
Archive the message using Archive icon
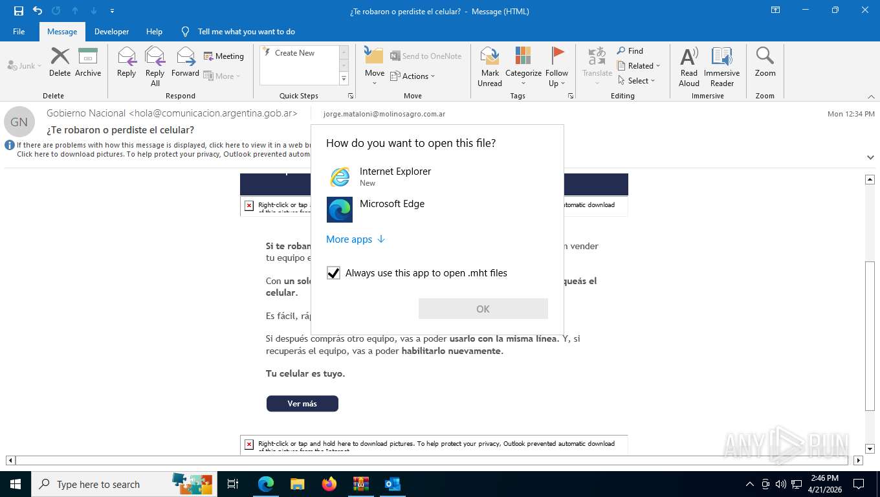88,62
